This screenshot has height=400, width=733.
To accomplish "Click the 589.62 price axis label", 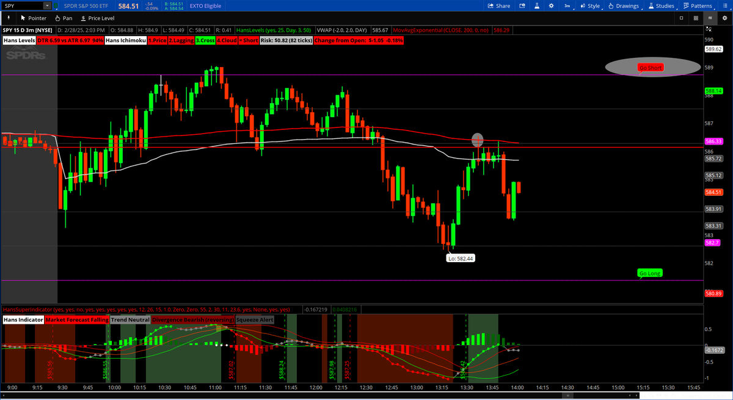I will pyautogui.click(x=714, y=49).
